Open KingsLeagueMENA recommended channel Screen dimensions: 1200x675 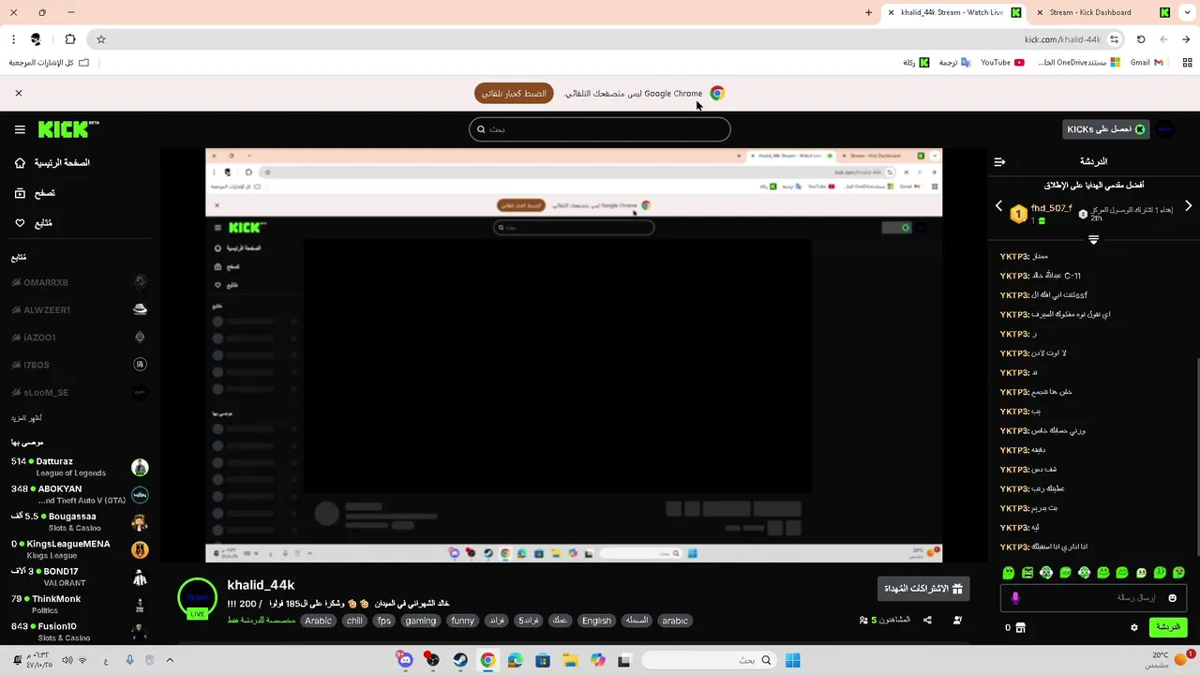pos(80,549)
